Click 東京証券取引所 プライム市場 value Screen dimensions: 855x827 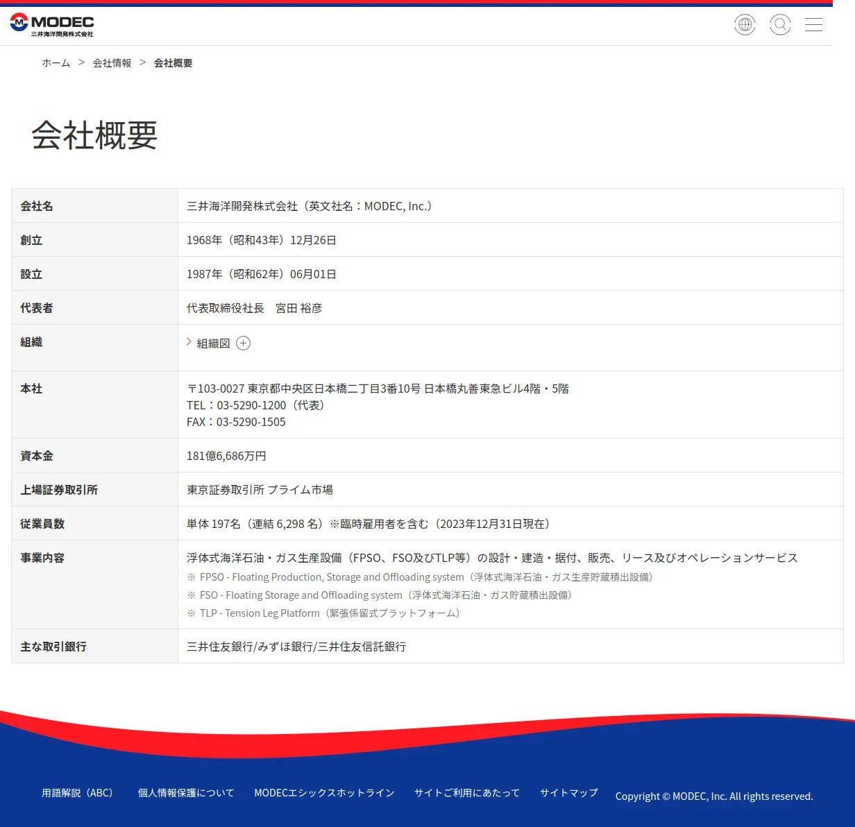point(260,490)
